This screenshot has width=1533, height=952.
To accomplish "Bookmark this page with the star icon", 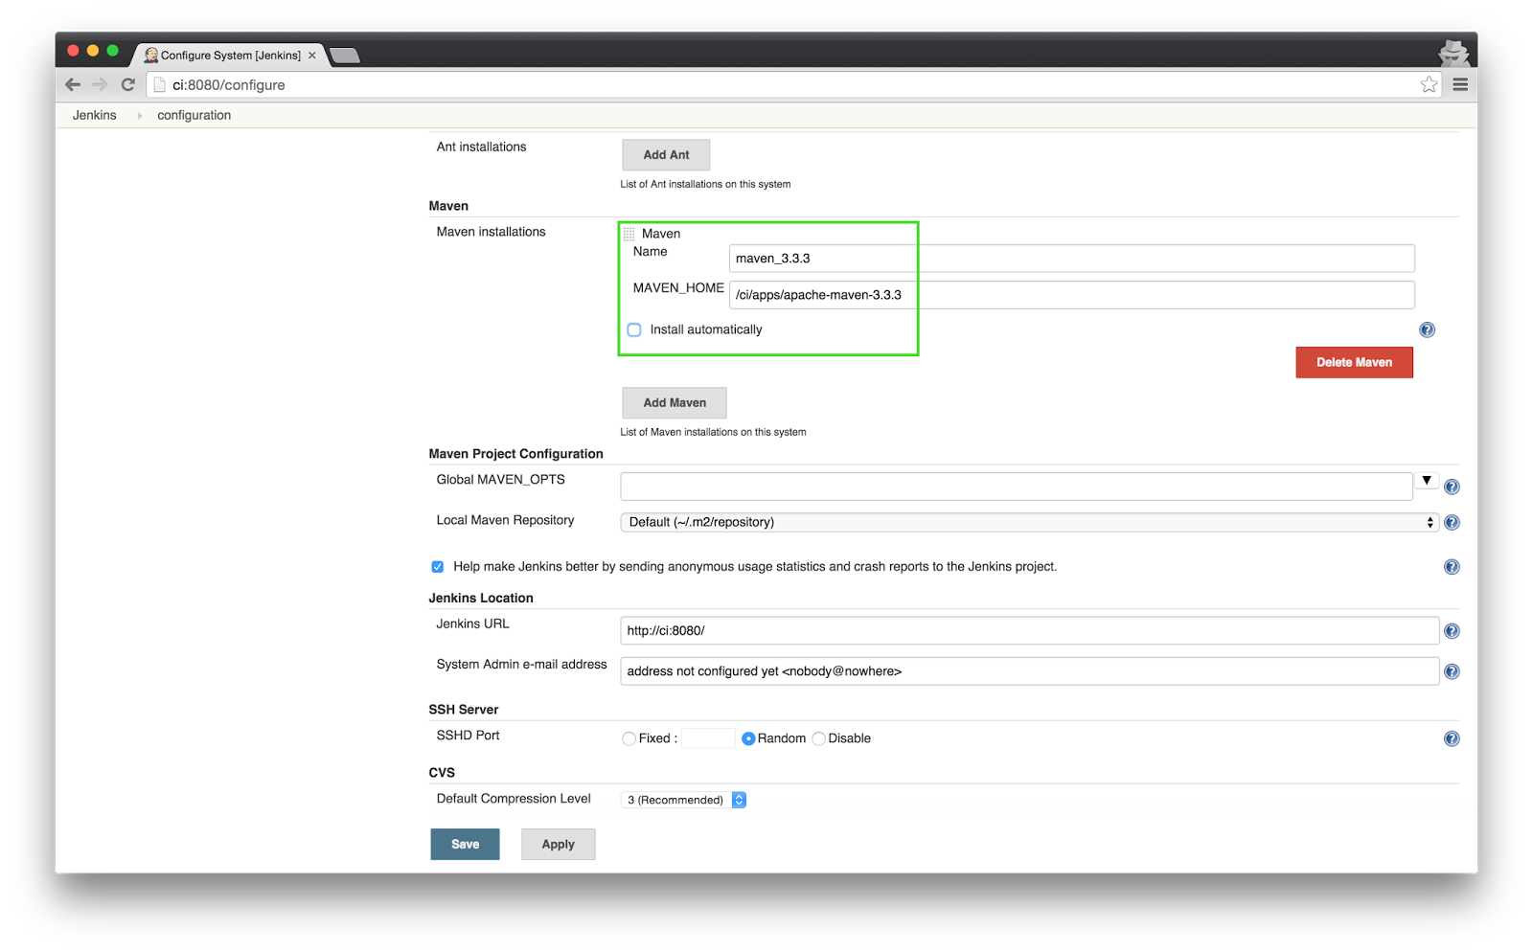I will (1429, 84).
